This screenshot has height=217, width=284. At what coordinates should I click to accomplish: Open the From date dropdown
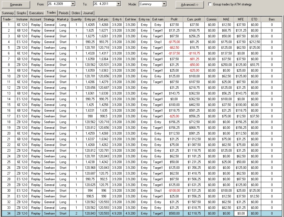tap(73, 4)
